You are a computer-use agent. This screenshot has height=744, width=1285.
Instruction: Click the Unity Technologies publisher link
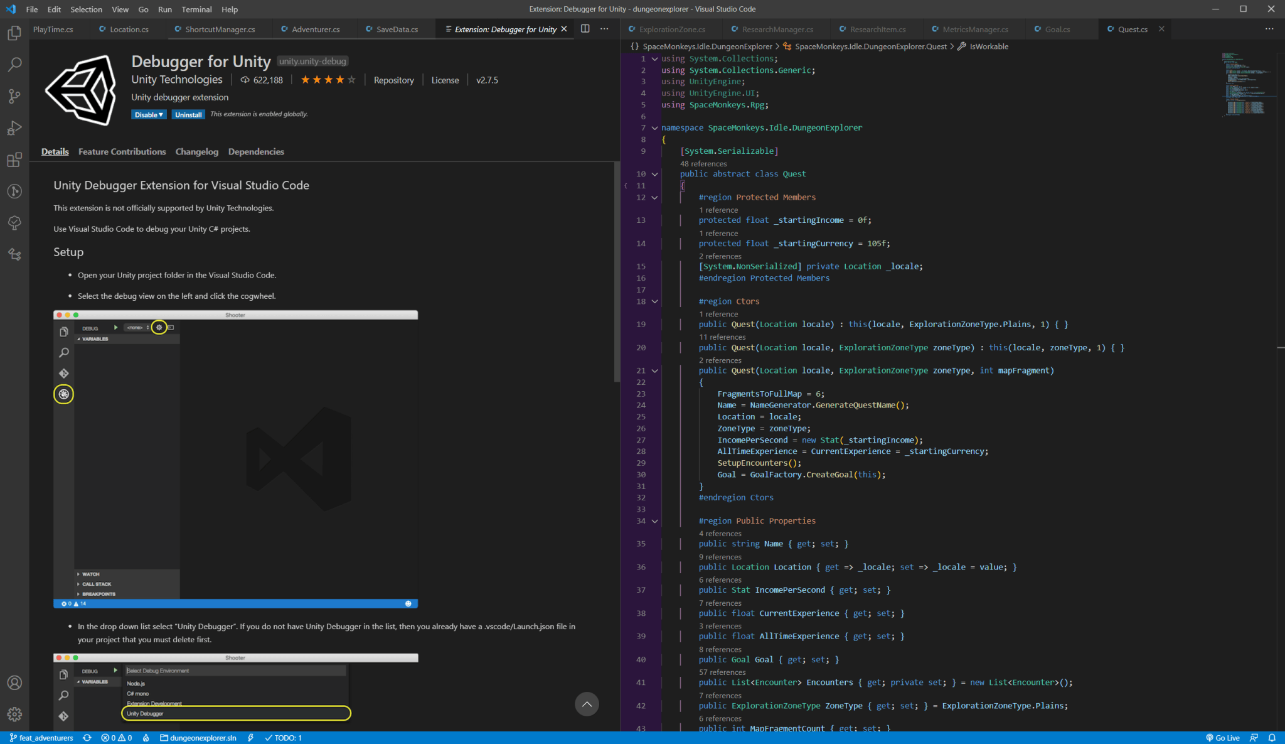(177, 79)
